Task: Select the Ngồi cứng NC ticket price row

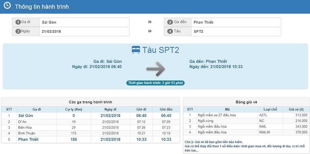Action: (x=246, y=121)
